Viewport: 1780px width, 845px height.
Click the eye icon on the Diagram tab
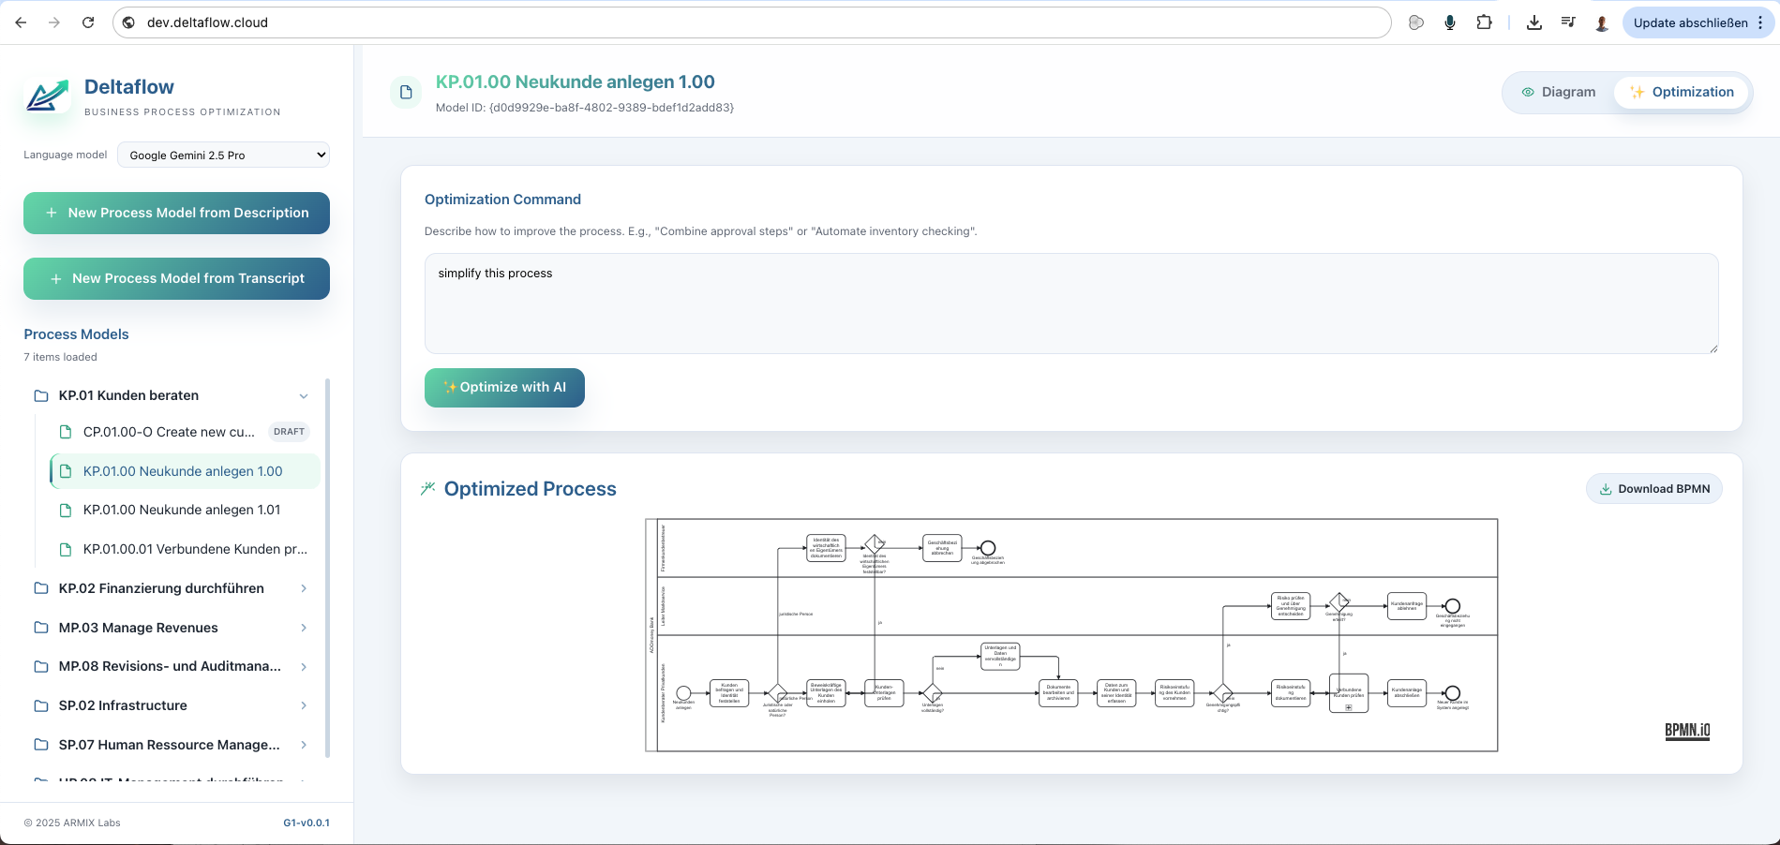1528,92
